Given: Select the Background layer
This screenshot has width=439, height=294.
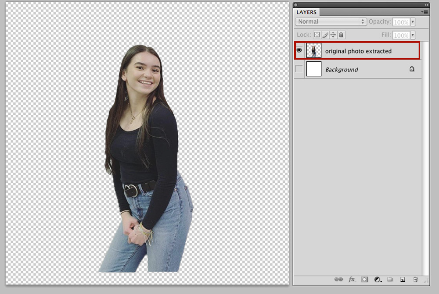Looking at the screenshot, I should (357, 69).
